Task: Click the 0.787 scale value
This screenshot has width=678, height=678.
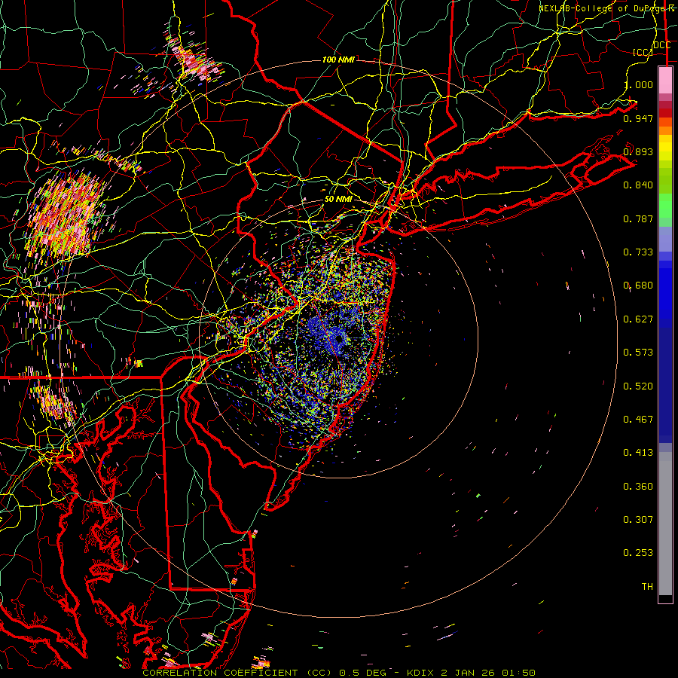Action: [x=638, y=218]
